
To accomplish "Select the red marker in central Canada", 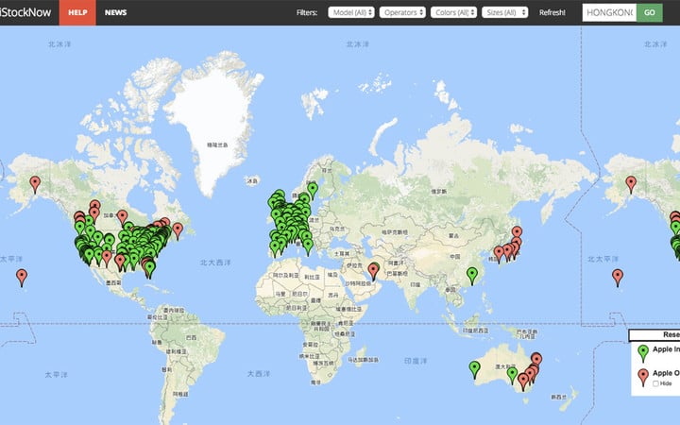I will [122, 218].
